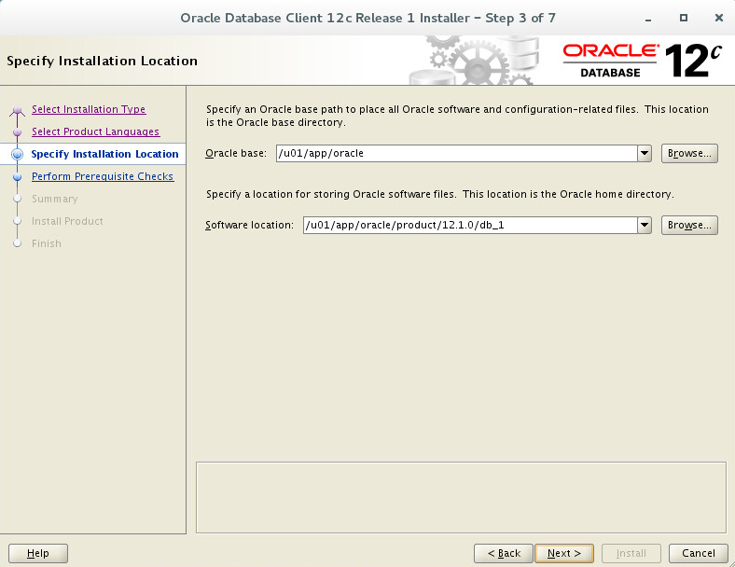This screenshot has width=735, height=567.
Task: Click the 'Oracle base:' label
Action: (x=236, y=153)
